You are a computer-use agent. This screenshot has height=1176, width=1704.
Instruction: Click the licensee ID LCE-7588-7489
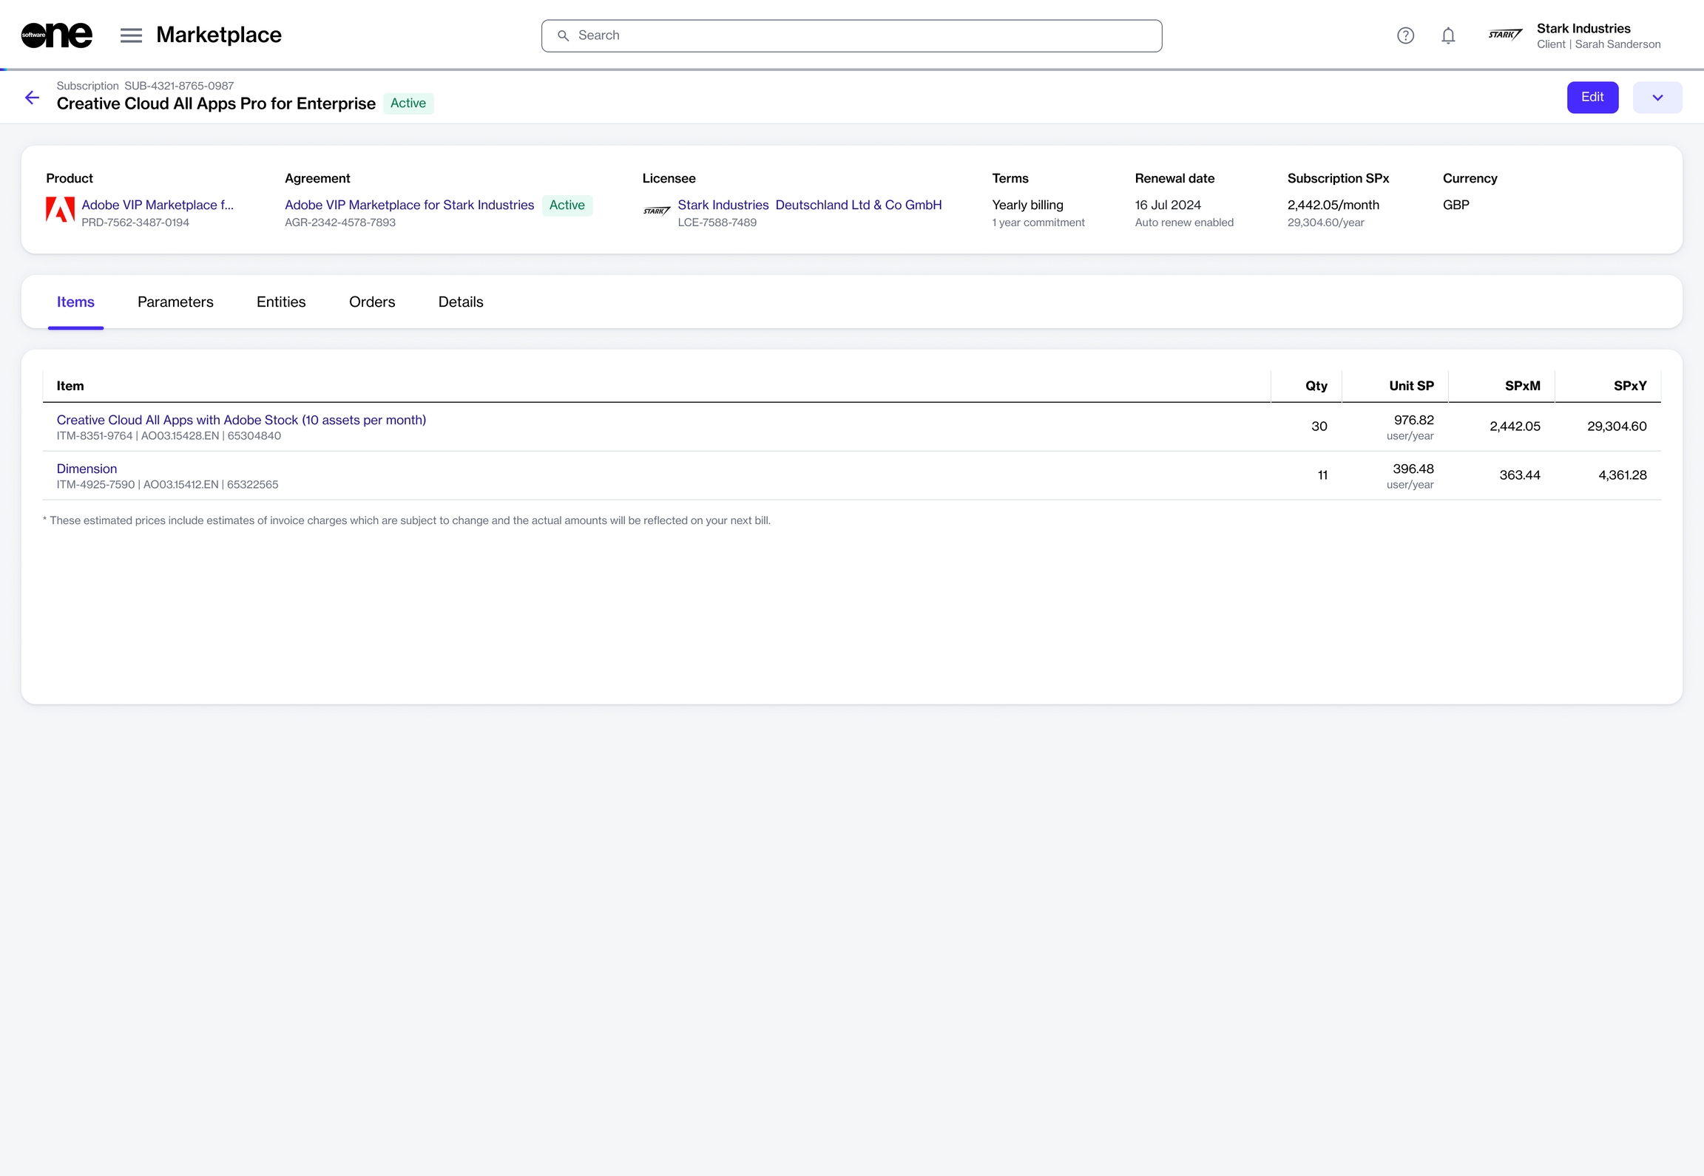pyautogui.click(x=717, y=222)
